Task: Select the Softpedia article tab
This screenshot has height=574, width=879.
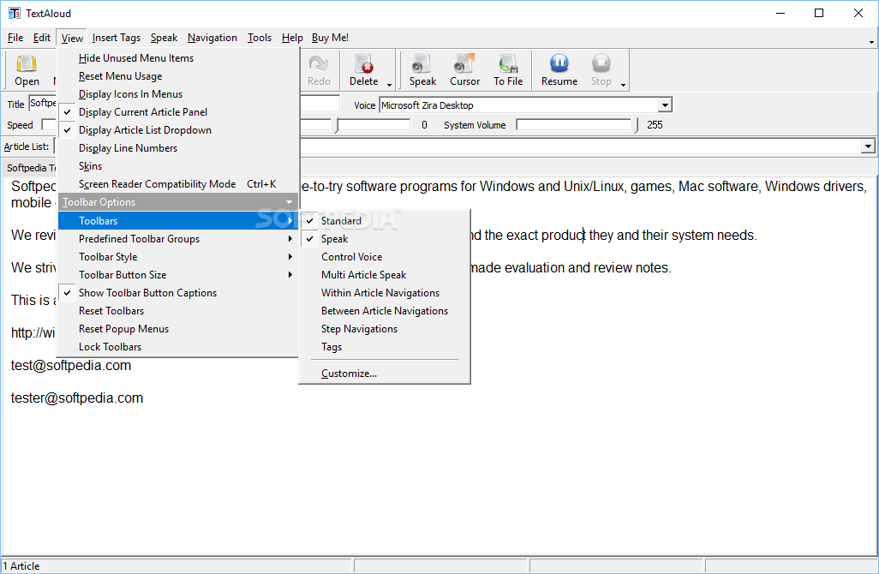Action: tap(31, 168)
